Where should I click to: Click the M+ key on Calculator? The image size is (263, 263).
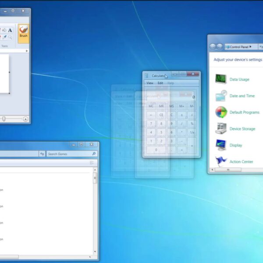[181, 106]
